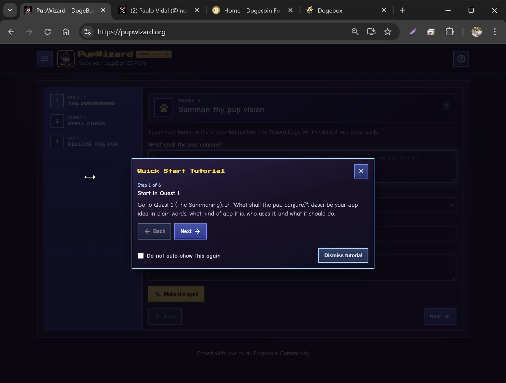
Task: Switch to the Dogebox tab
Action: (x=343, y=10)
